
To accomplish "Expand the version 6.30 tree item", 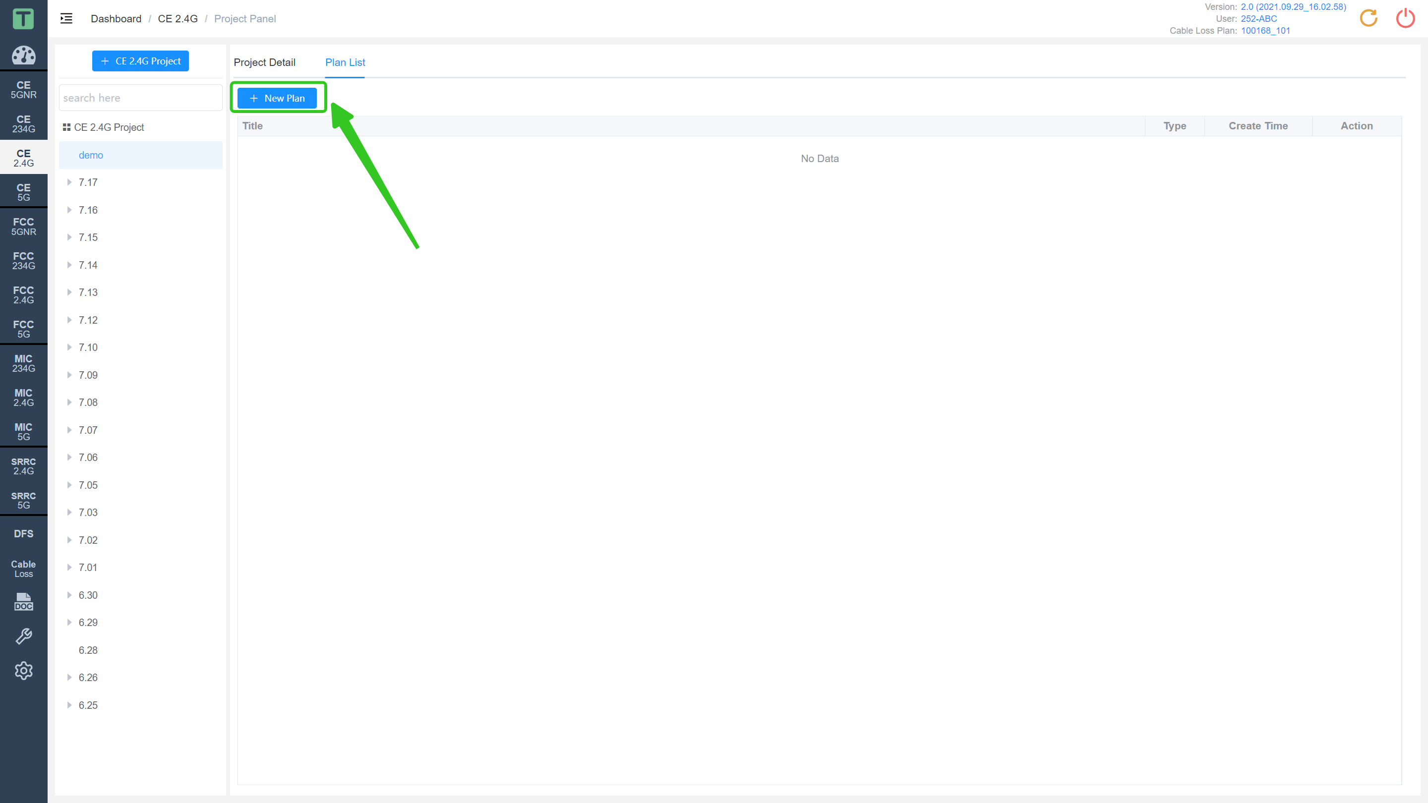I will (69, 595).
